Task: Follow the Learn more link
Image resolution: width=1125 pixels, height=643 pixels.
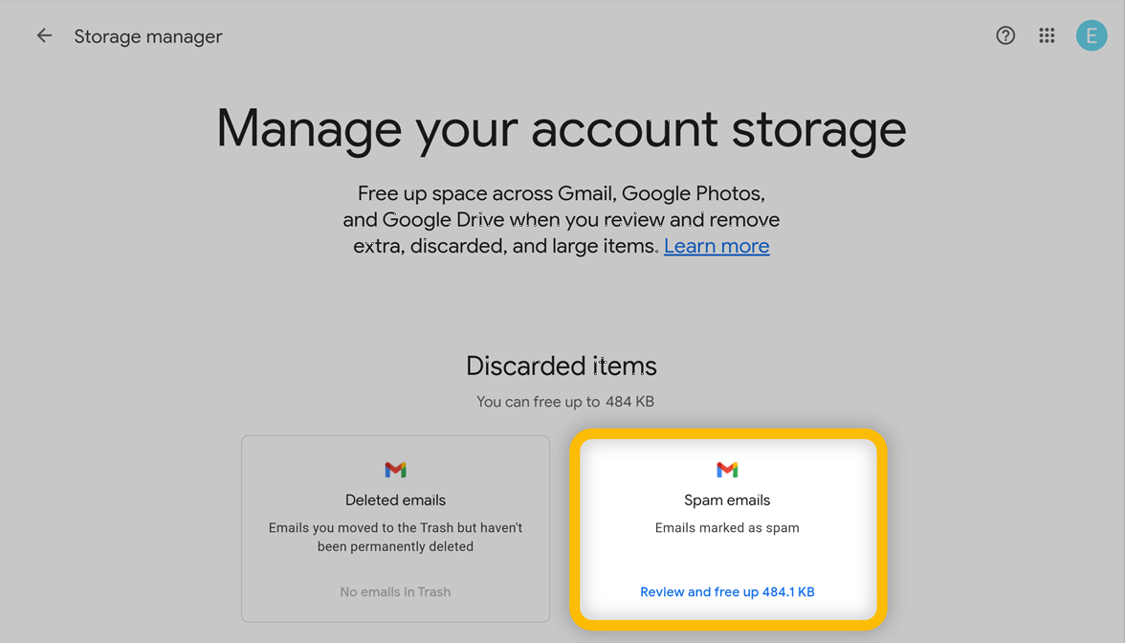Action: tap(717, 246)
